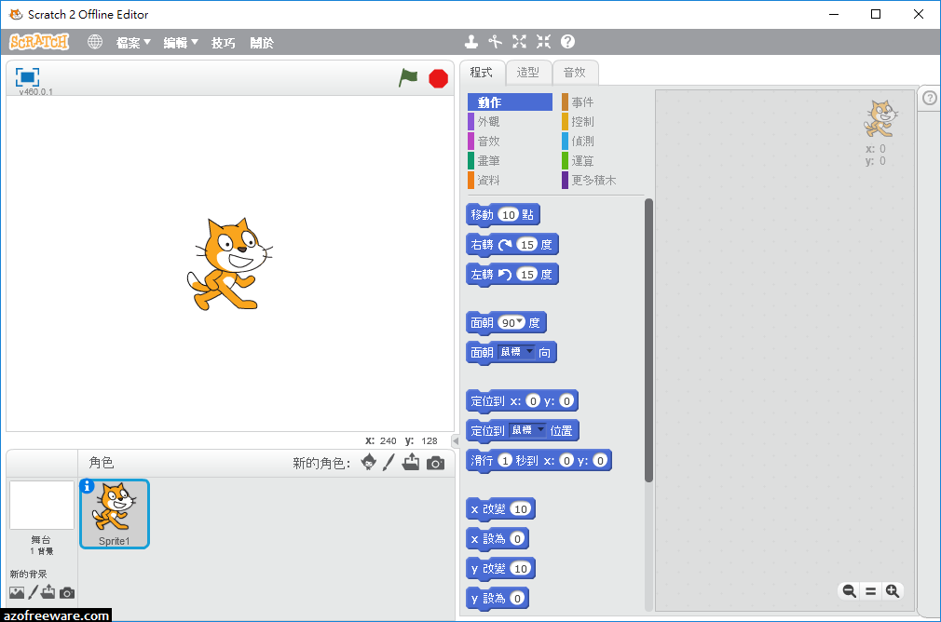Upload backdrop from file

48,592
